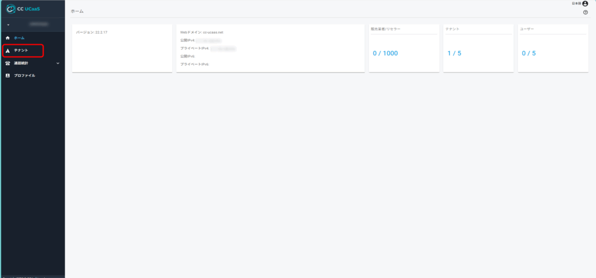Viewport: 596px width, 278px height.
Task: Open the プロファイル menu item
Action: (x=24, y=76)
